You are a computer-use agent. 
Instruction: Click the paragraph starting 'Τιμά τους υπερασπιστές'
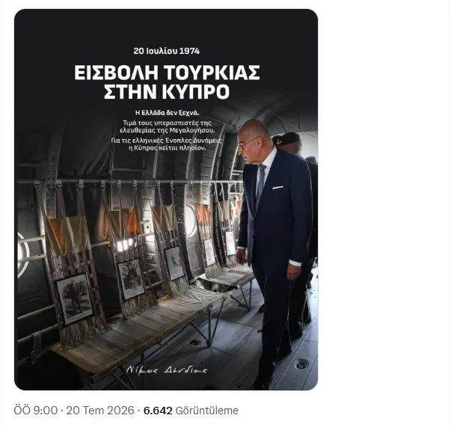pos(167,126)
